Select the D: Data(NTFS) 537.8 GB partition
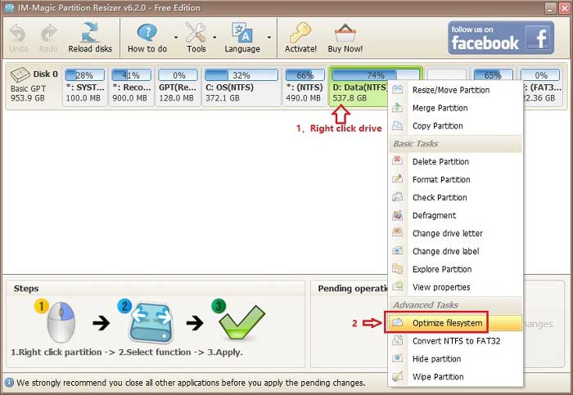The image size is (573, 395). [x=359, y=86]
